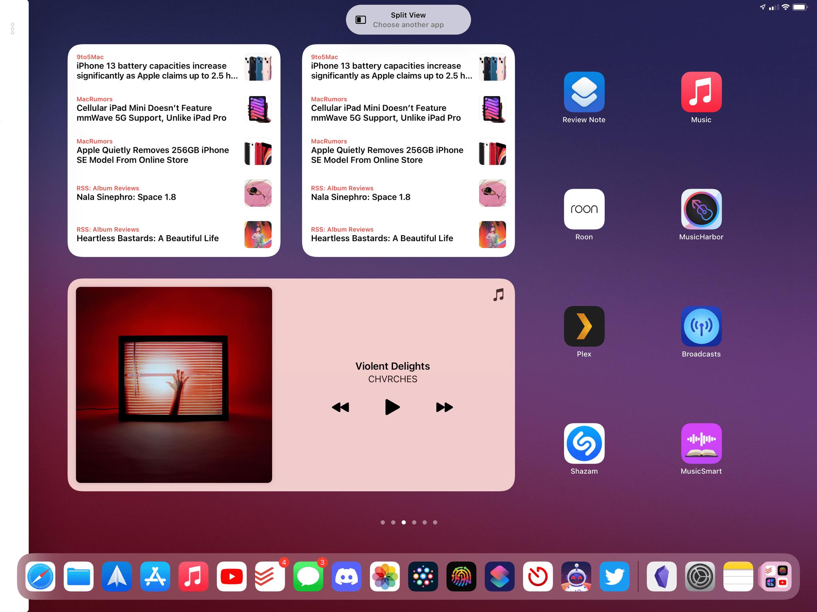Launch MusicSmart
The height and width of the screenshot is (612, 817).
coord(701,443)
